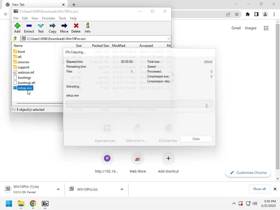Screen dimensions: 280x210
Task: Expand options for Win10Pro.iso download
Action: point(122,189)
